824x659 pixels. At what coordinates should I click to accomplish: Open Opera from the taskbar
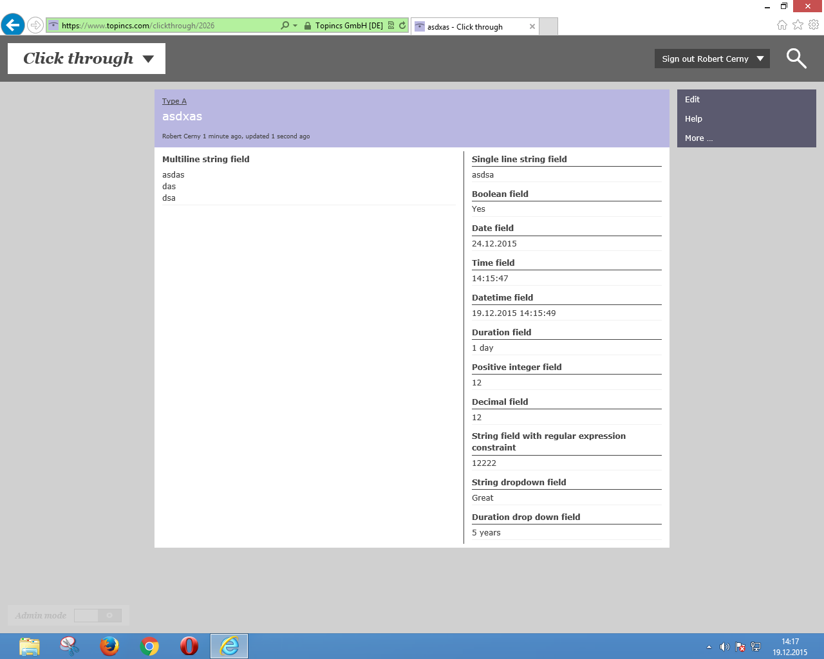tap(189, 645)
